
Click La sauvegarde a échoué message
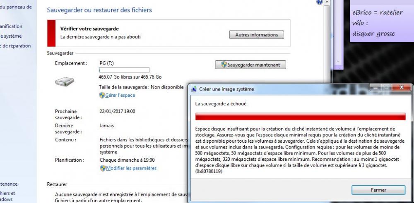tap(221, 104)
